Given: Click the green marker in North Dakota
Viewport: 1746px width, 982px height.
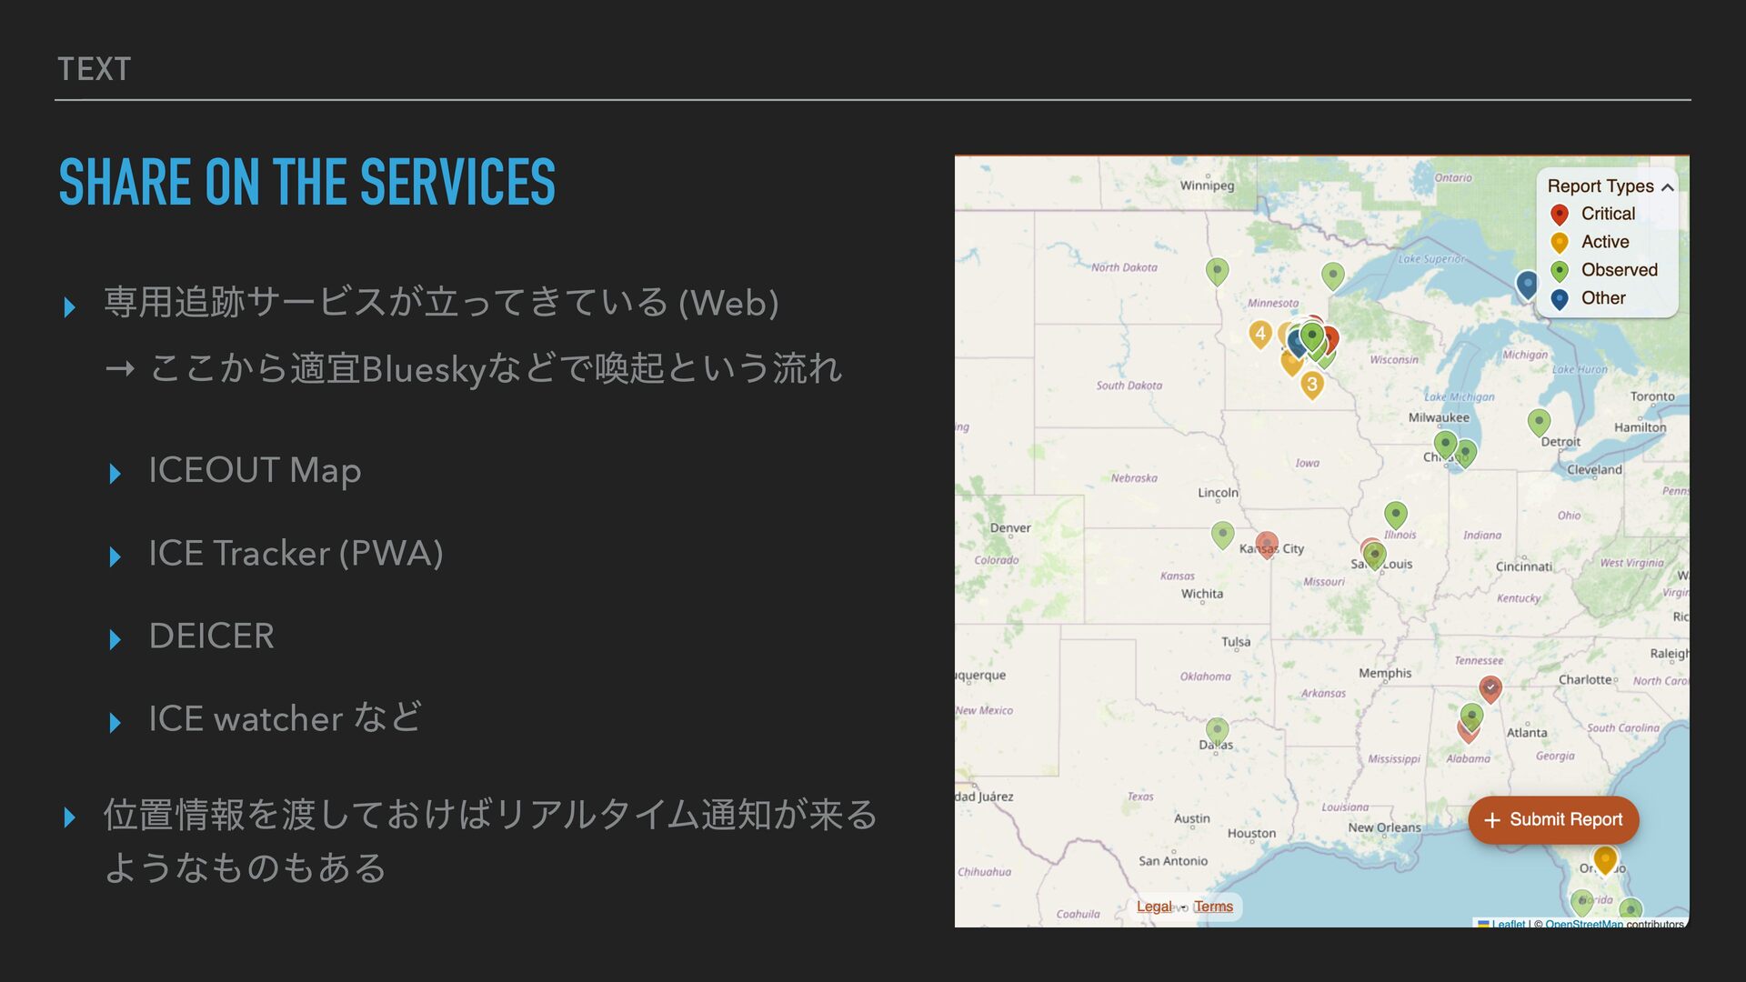Looking at the screenshot, I should (x=1217, y=270).
